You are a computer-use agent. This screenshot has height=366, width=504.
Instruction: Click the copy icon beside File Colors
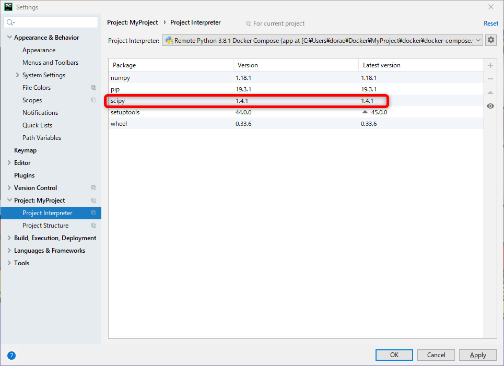coord(94,88)
